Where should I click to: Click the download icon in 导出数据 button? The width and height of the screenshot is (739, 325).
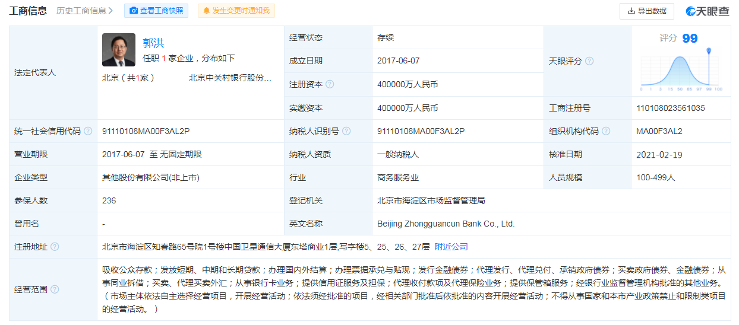[x=631, y=11]
